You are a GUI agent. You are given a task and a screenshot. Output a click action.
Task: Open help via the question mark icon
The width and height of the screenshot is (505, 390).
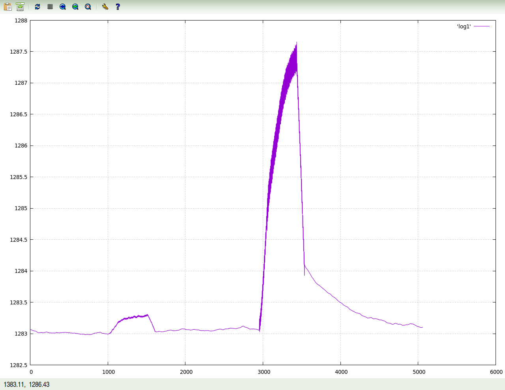[118, 6]
